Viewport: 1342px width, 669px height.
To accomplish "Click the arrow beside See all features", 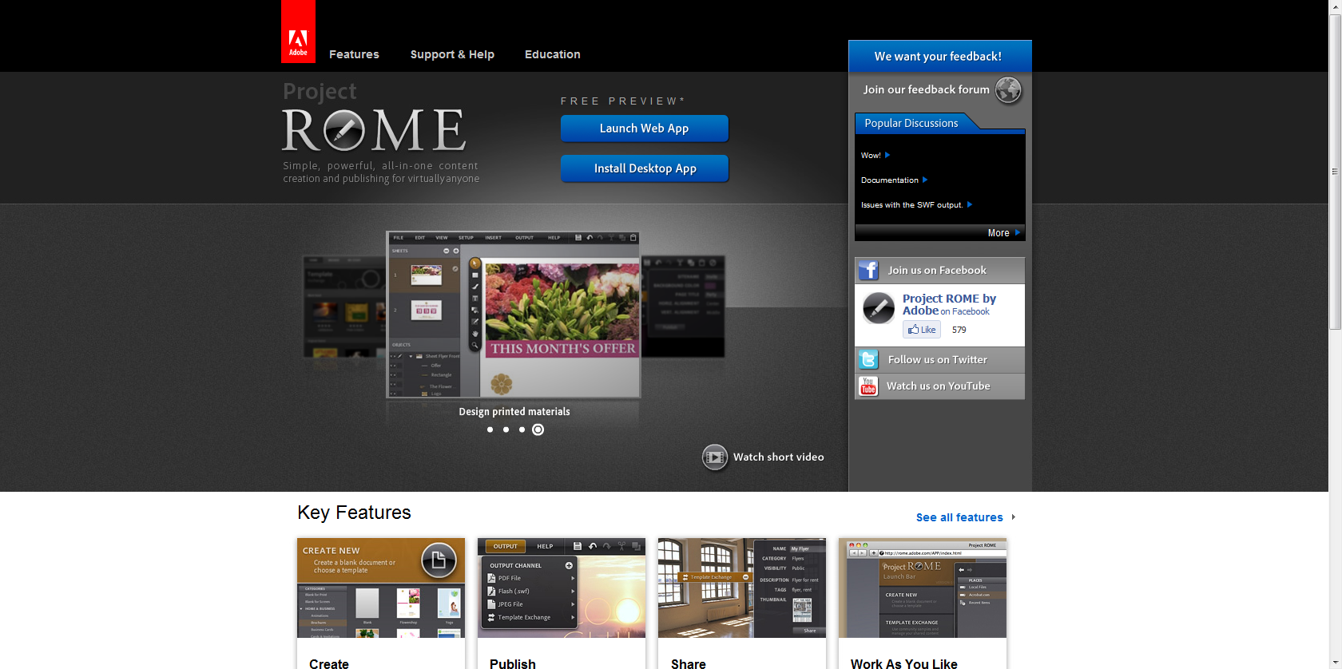I will click(x=1014, y=517).
